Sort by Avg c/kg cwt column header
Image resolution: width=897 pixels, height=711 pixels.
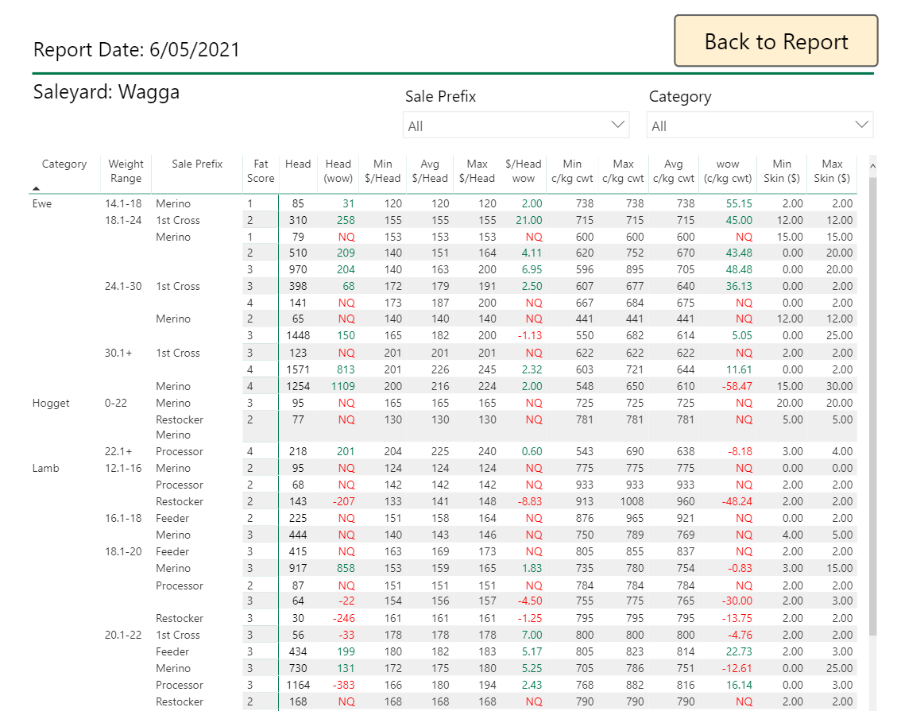[x=673, y=171]
